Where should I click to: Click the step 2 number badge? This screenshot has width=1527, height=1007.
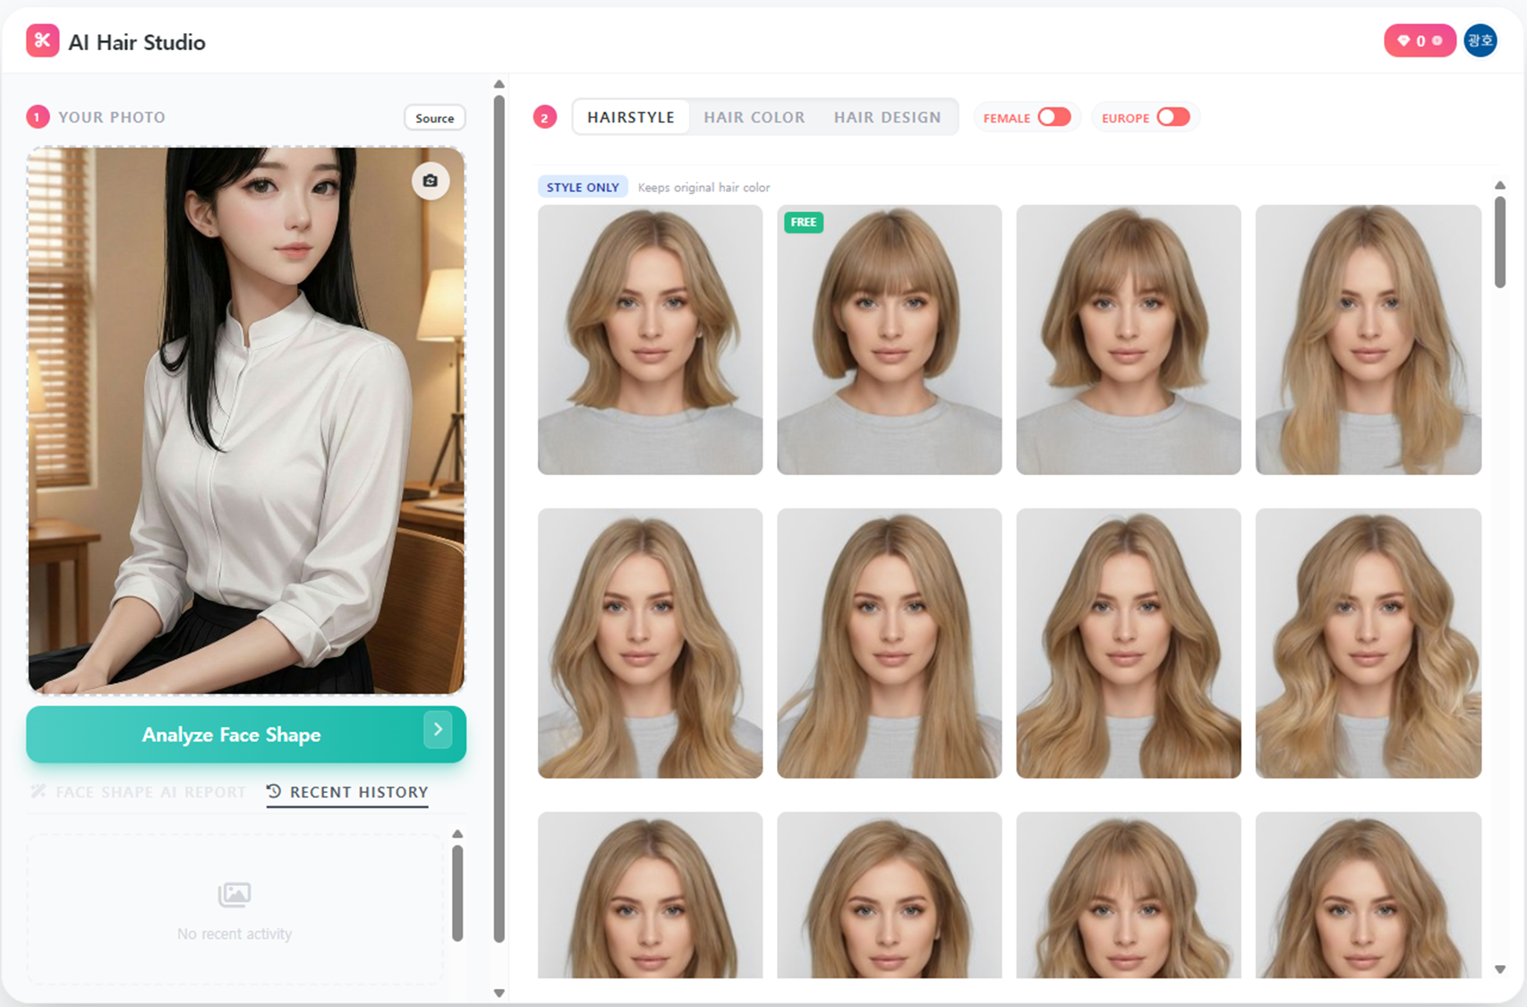tap(545, 117)
